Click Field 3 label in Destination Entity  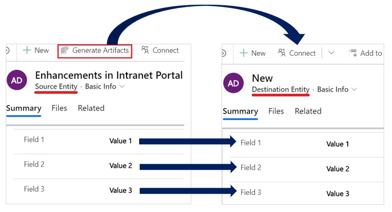(251, 192)
